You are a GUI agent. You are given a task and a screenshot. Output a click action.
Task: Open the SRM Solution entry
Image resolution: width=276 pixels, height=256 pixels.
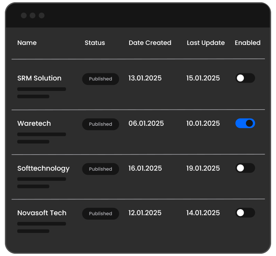(39, 78)
